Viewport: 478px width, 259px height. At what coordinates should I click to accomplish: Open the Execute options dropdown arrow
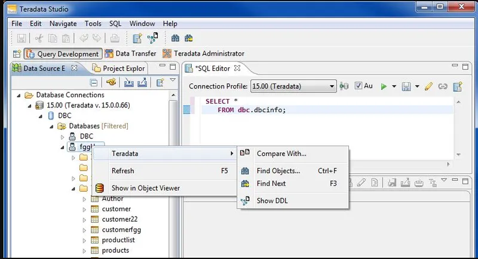pyautogui.click(x=394, y=87)
